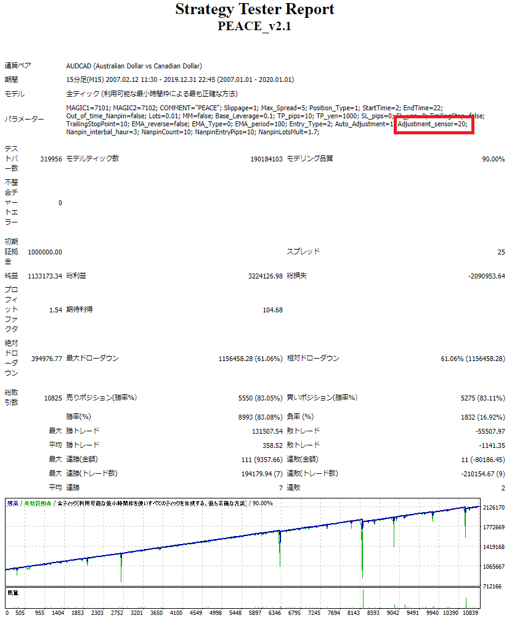Click the '売りポジション(勝率%)' label
The image size is (512, 618).
click(x=102, y=397)
